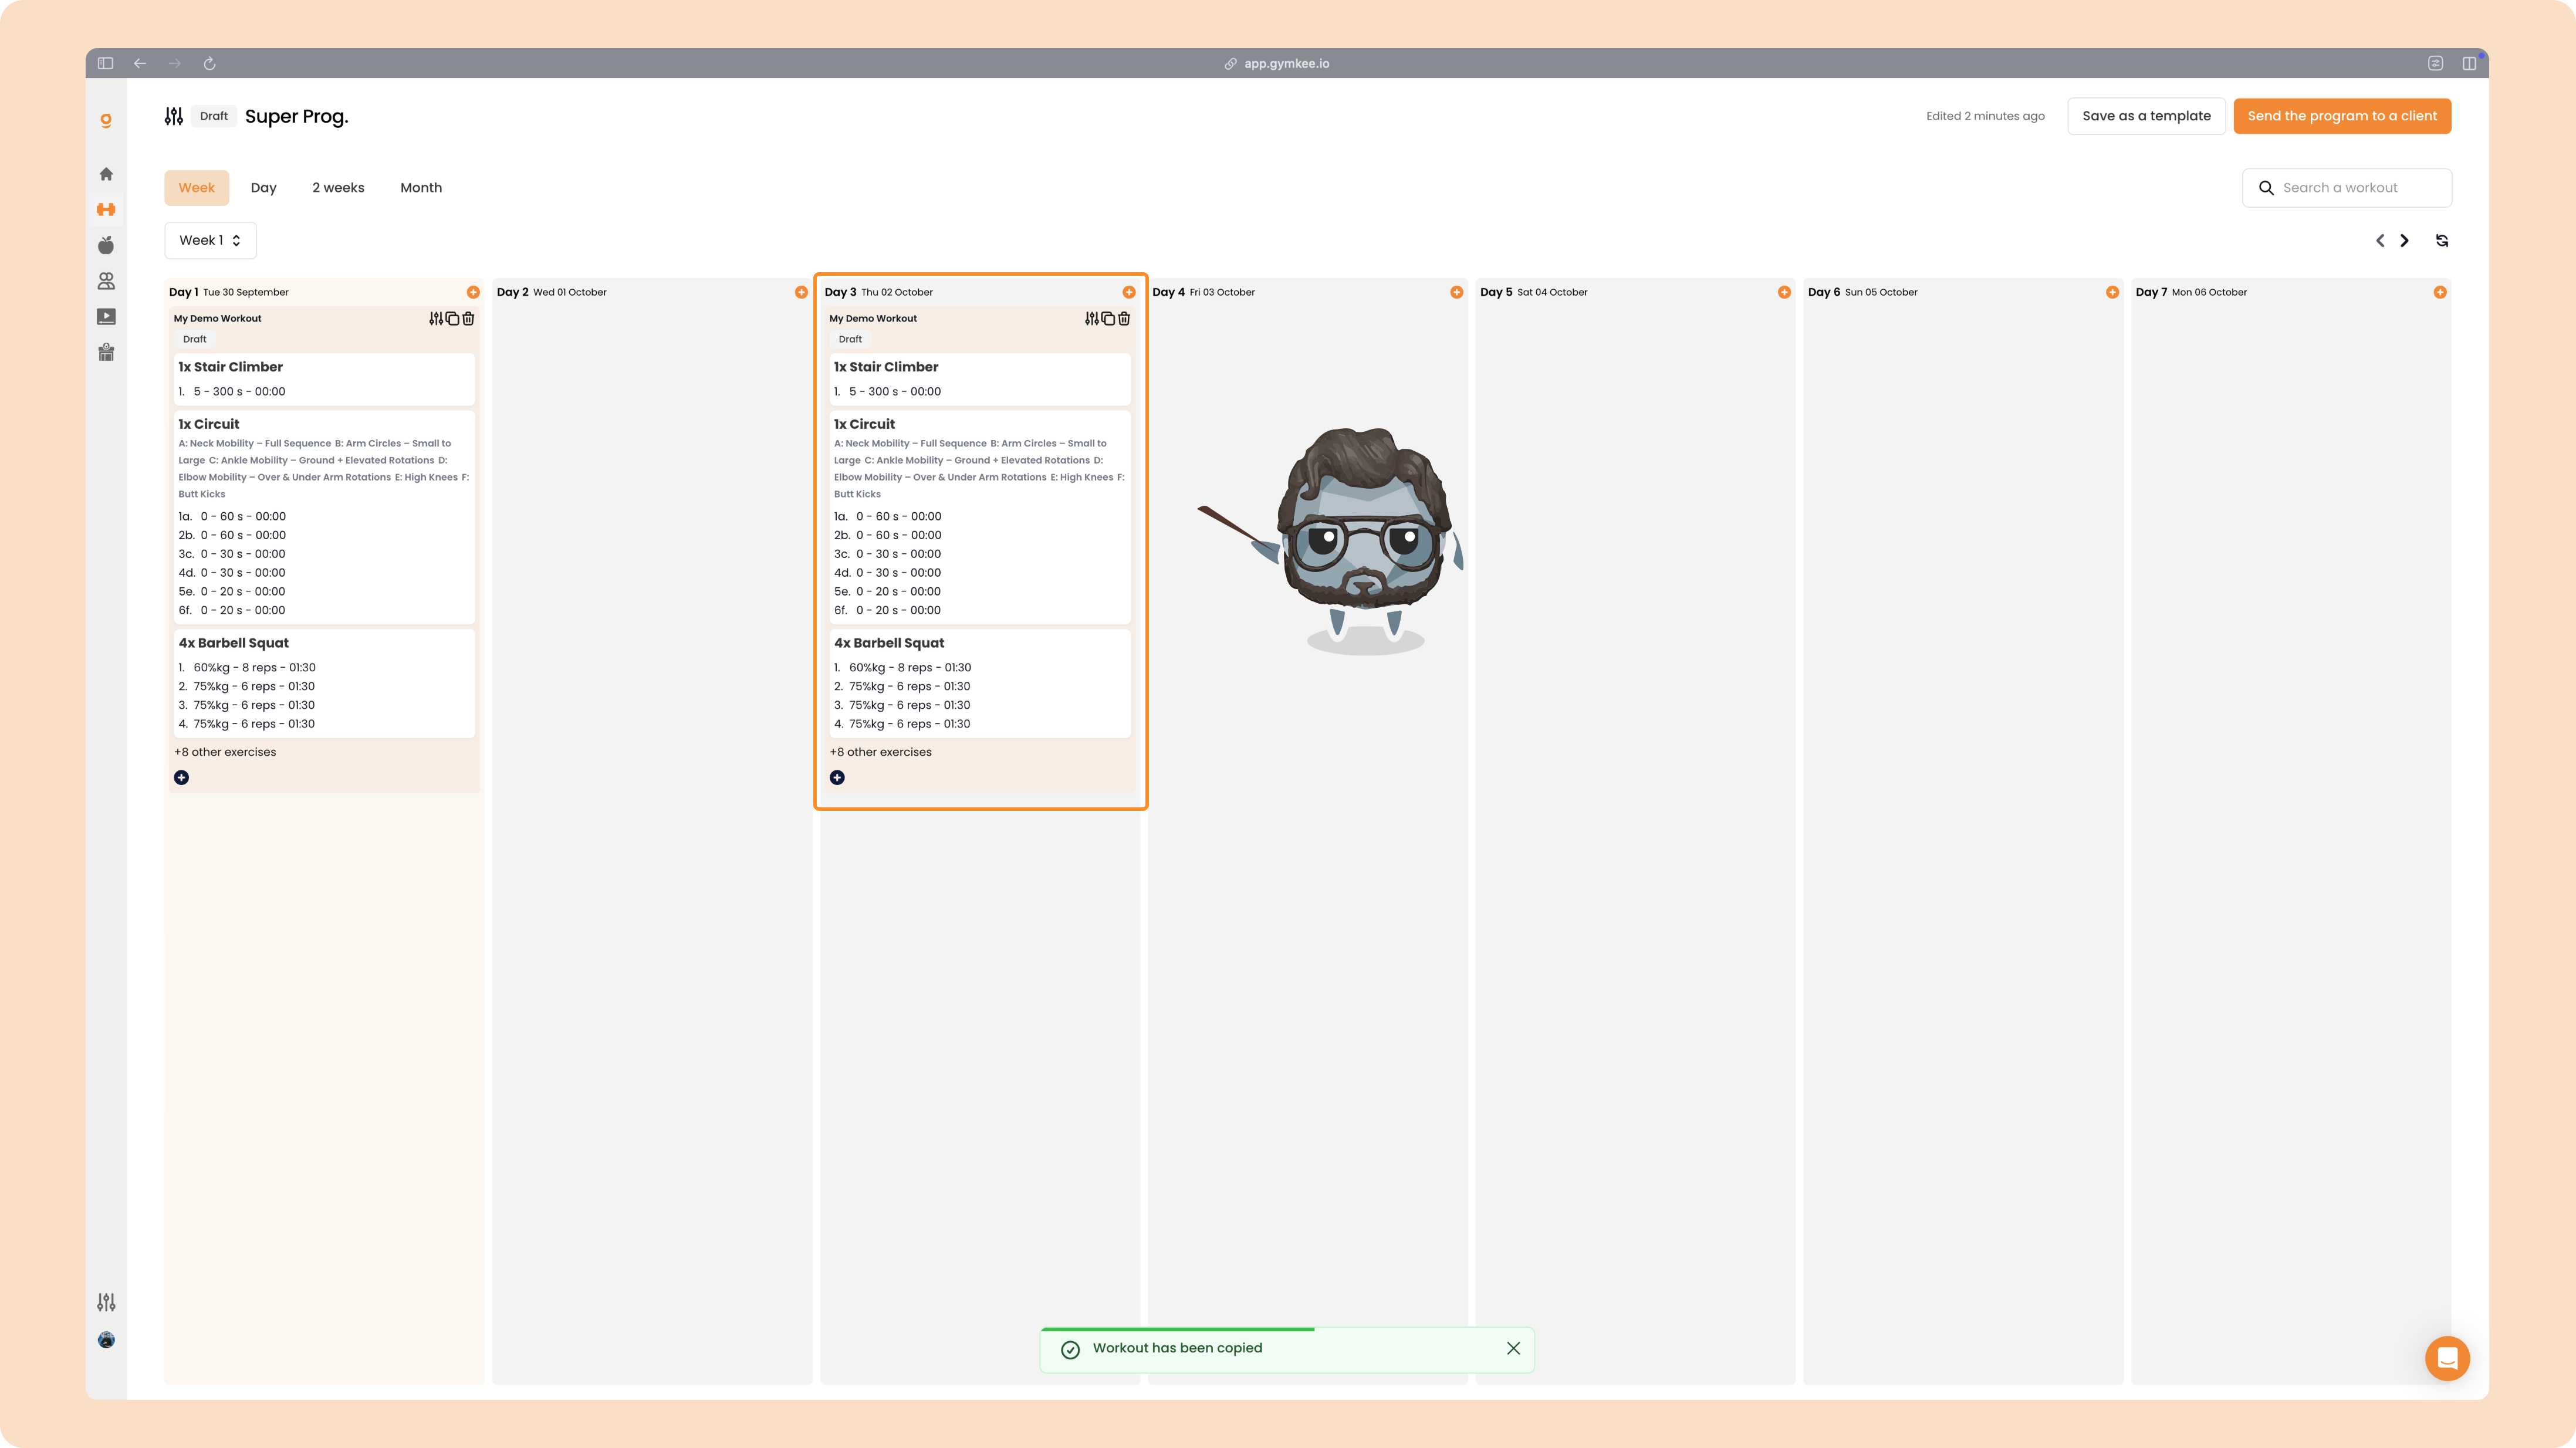Reload the page with browser refresh
Screen dimensions: 2576x1448
pos(210,63)
